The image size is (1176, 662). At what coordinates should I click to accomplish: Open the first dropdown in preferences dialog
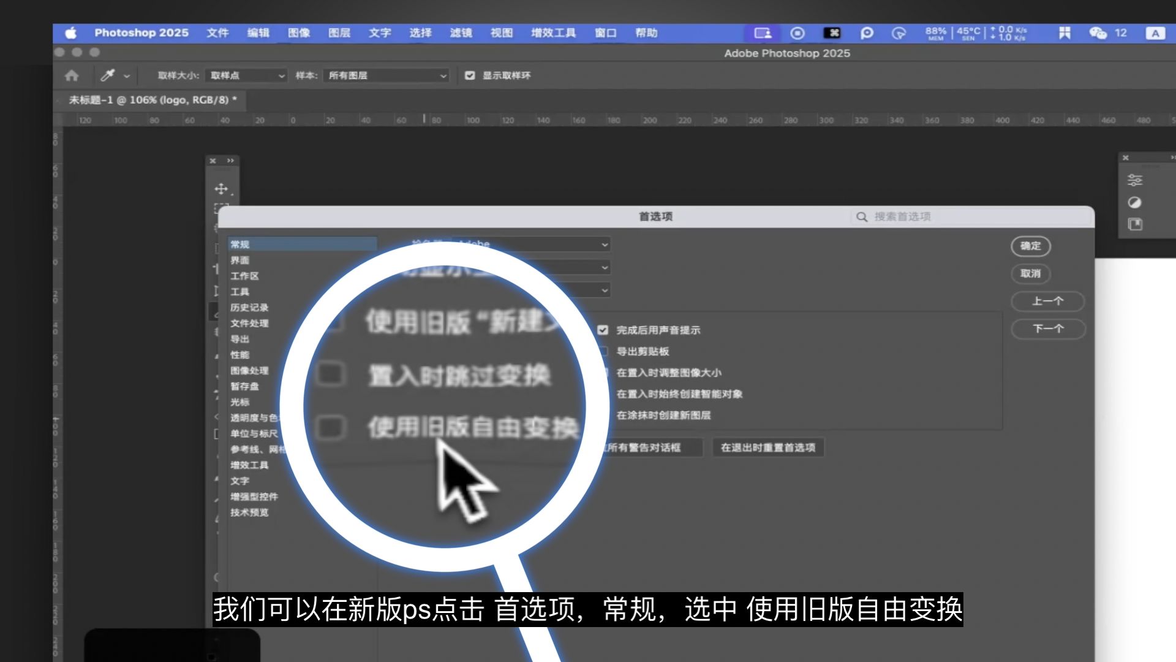click(x=531, y=245)
